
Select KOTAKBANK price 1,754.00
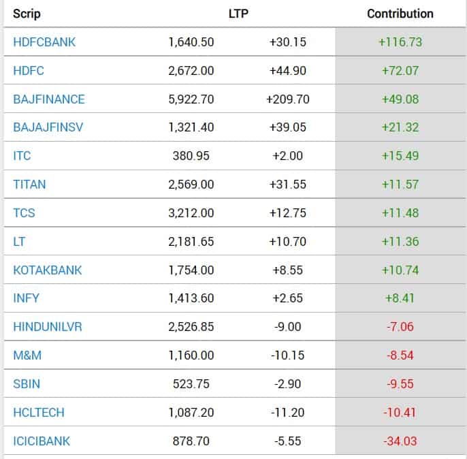point(191,270)
